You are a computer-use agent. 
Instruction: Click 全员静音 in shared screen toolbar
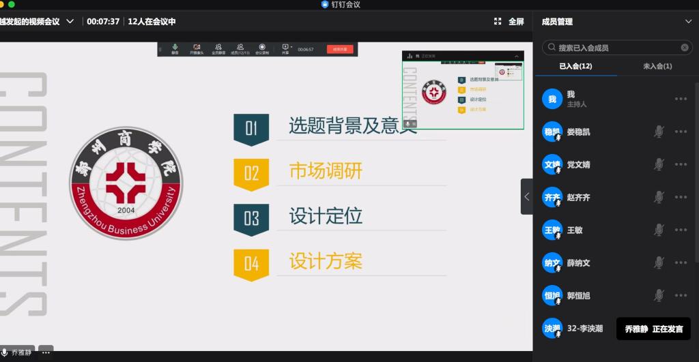pyautogui.click(x=218, y=49)
